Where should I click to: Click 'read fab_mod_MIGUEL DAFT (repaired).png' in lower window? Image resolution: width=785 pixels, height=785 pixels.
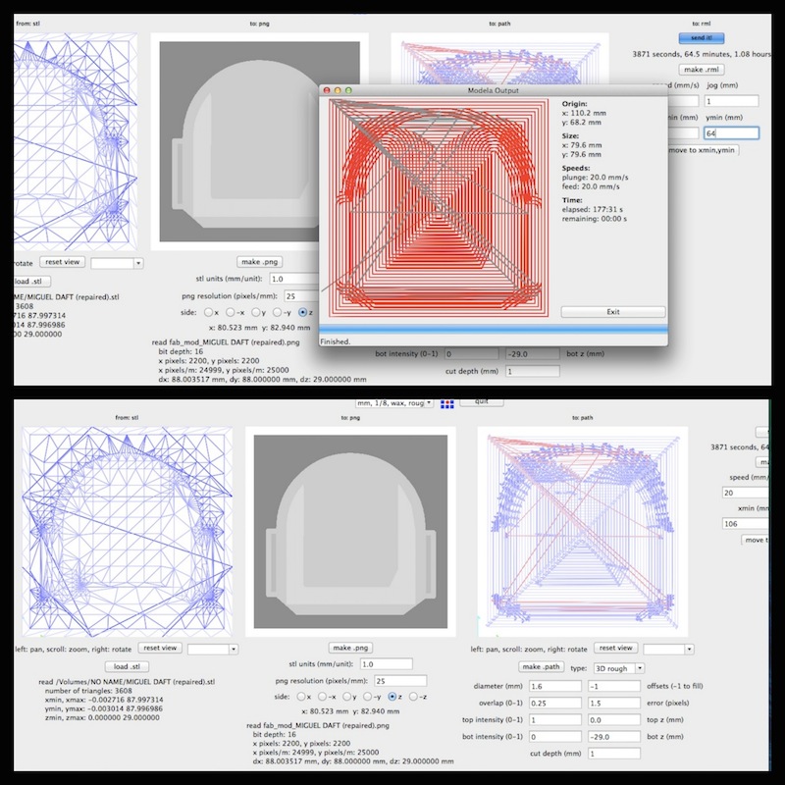pos(318,725)
